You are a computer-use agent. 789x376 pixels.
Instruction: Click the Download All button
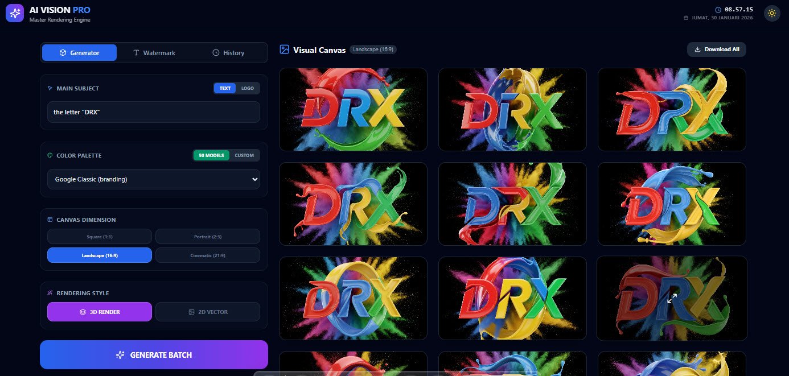pos(717,49)
